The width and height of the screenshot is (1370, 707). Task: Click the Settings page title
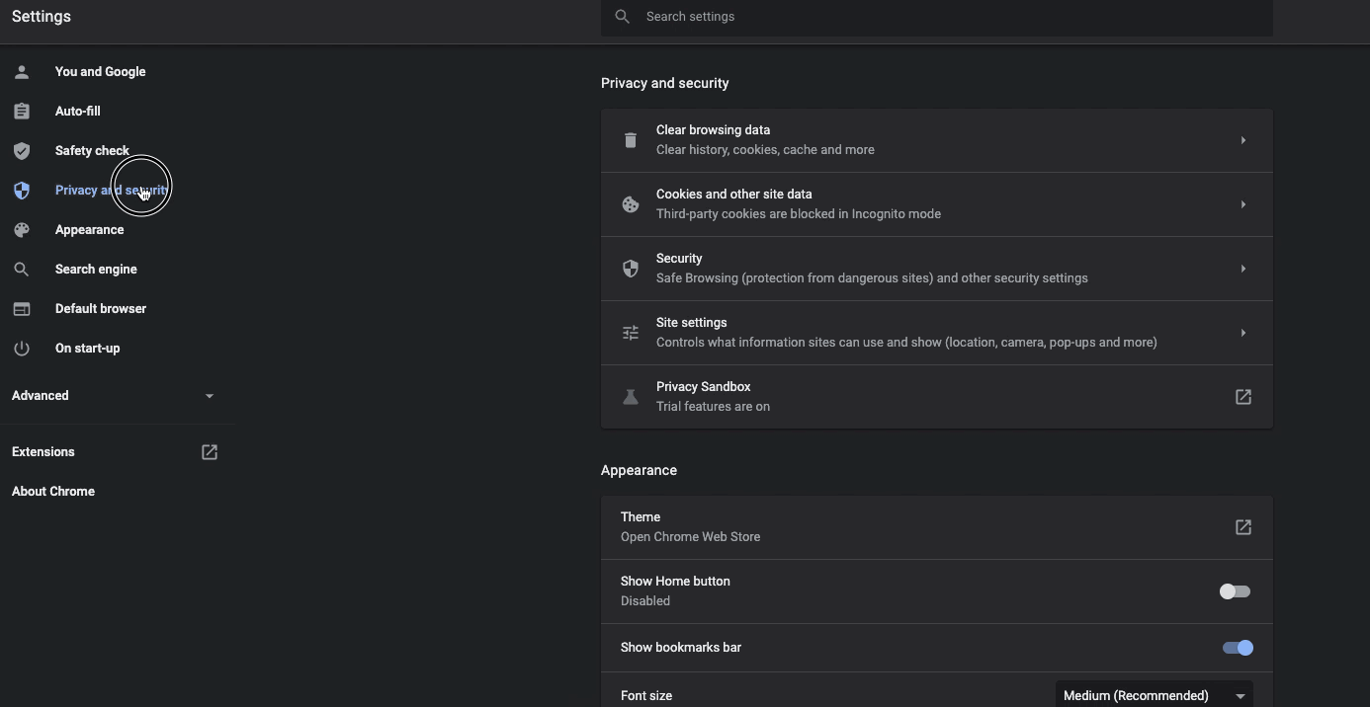coord(42,17)
